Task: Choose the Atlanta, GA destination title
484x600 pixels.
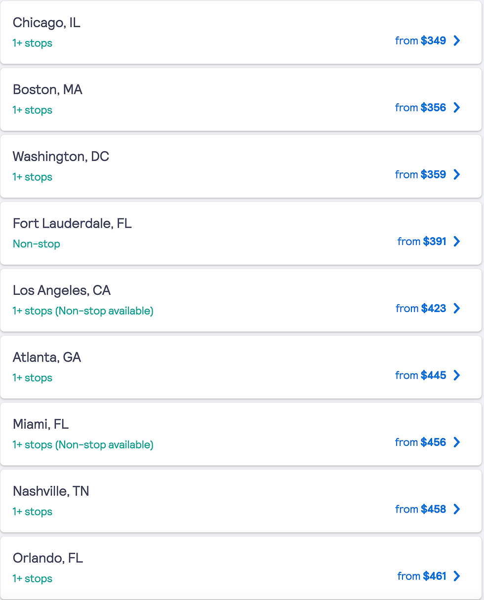Action: click(x=47, y=358)
